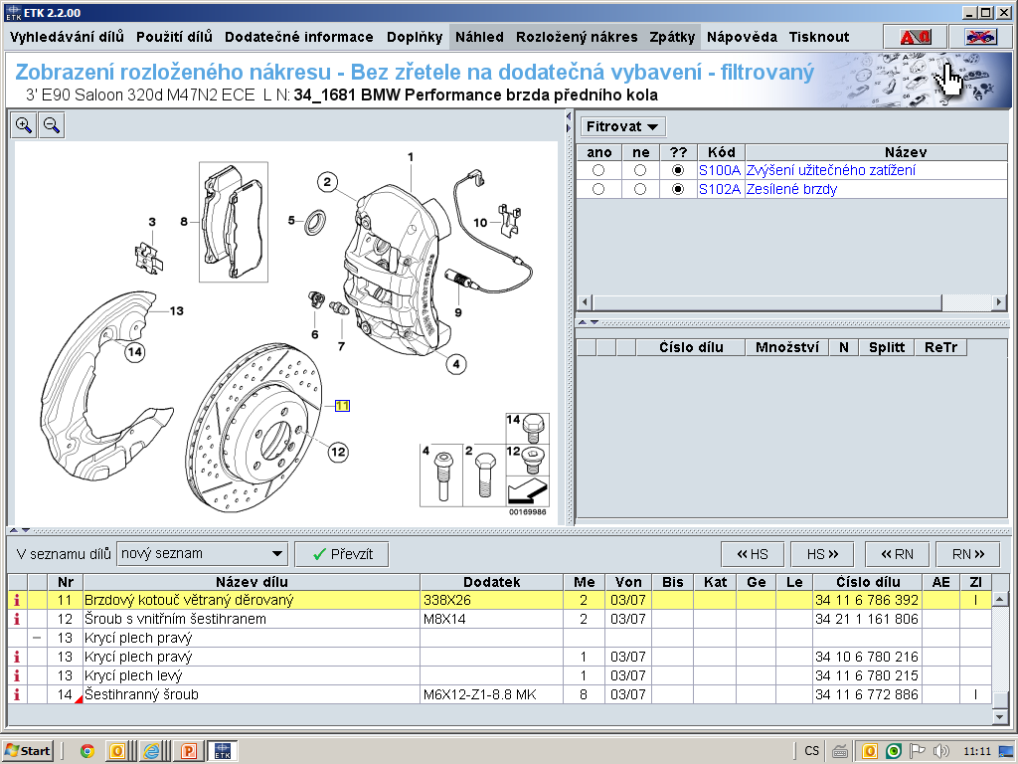This screenshot has height=764, width=1018.
Task: Toggle the splitter arrows above Číslo dílu panel
Action: (588, 322)
